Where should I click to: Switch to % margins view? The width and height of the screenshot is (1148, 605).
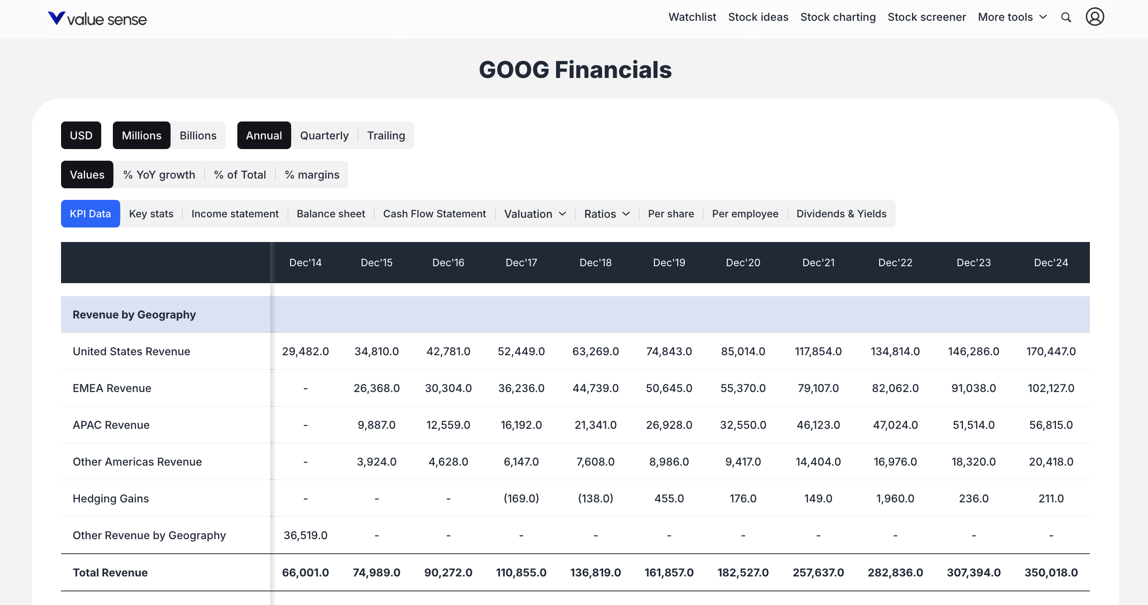point(311,174)
